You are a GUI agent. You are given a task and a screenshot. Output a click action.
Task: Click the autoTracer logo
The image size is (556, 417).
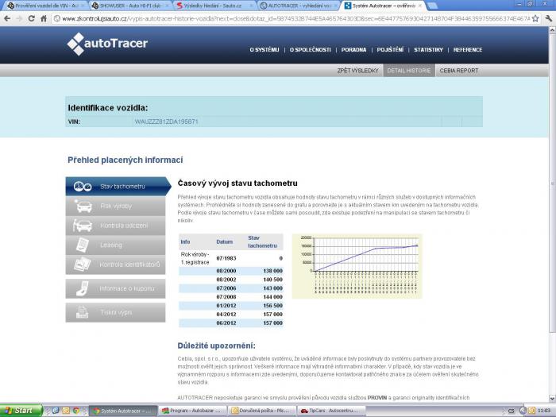(x=107, y=44)
